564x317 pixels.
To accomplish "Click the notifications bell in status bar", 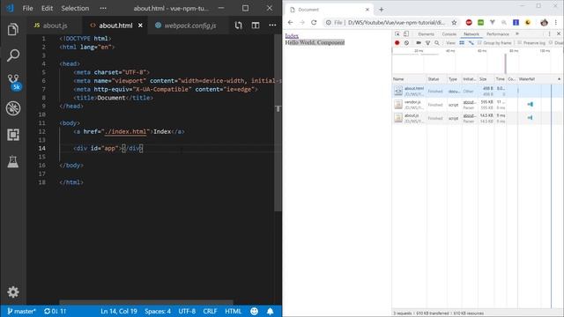I will [271, 311].
